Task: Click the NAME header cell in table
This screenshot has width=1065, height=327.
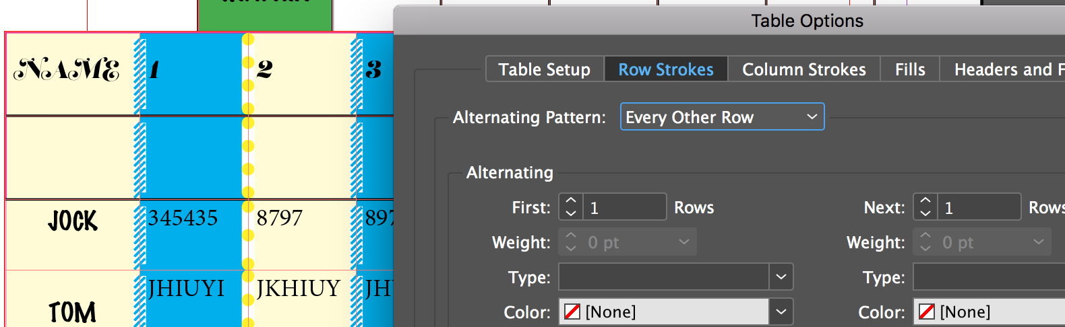Action: click(x=67, y=70)
